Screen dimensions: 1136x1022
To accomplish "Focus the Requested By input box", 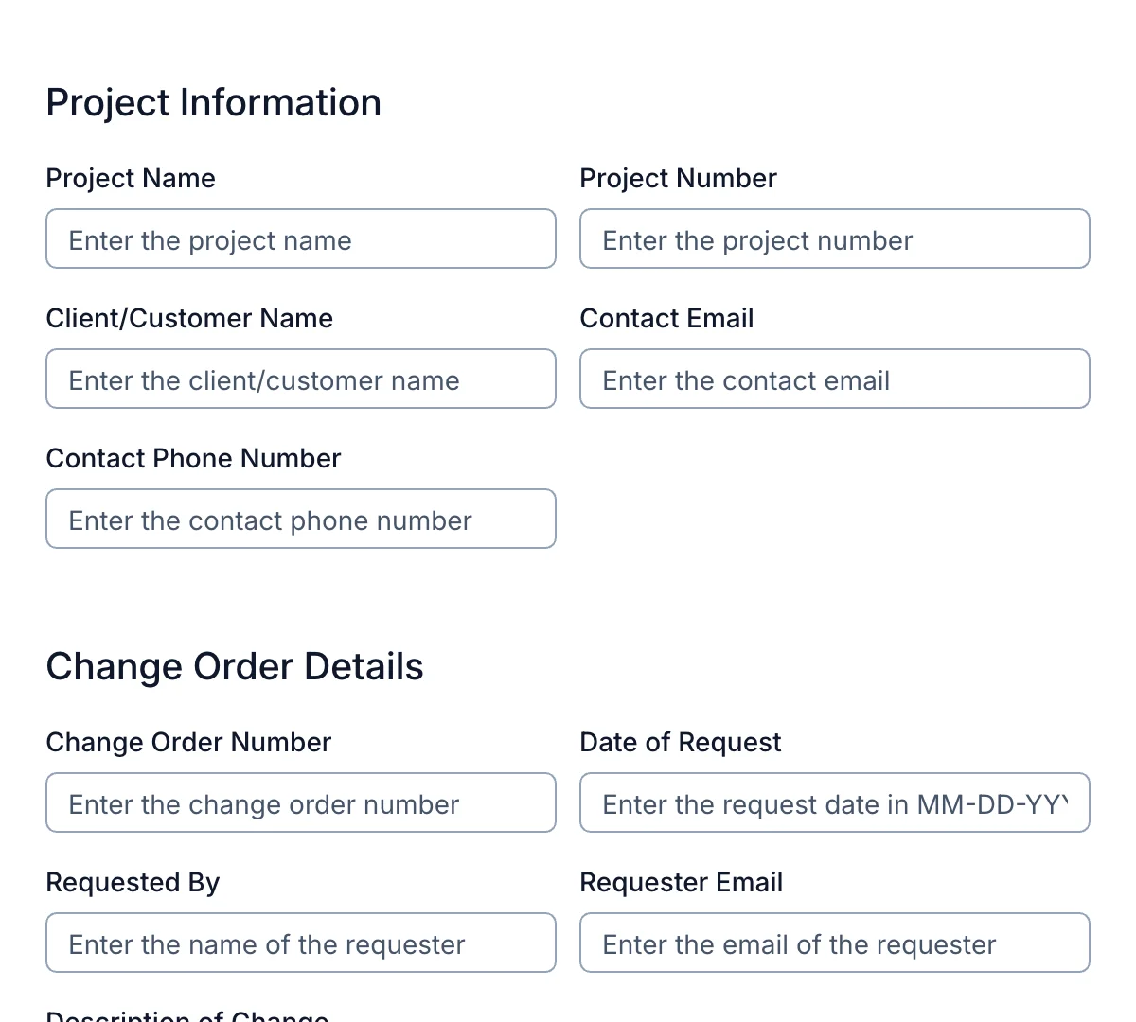I will [301, 943].
